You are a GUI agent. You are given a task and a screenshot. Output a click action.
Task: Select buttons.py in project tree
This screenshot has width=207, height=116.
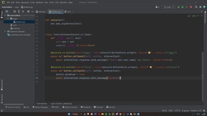pos(19,22)
